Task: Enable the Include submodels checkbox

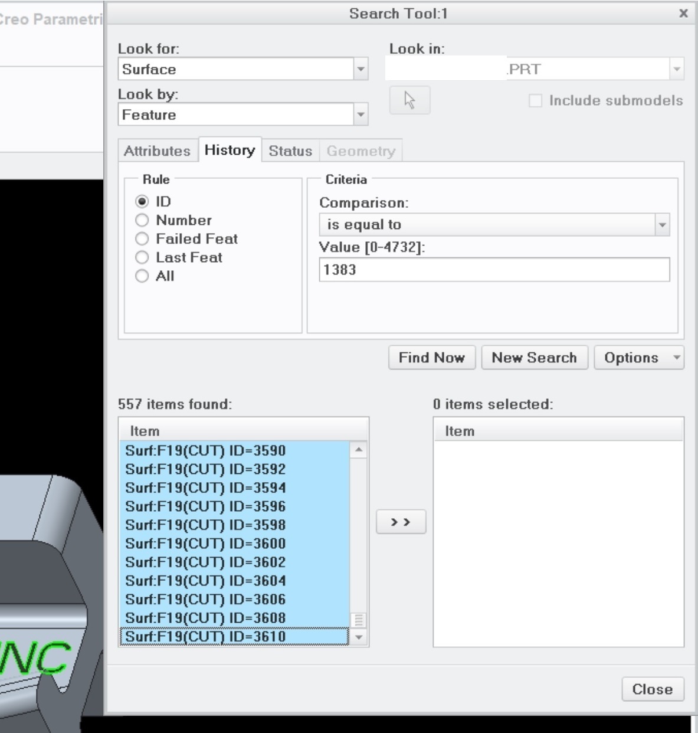Action: 536,100
